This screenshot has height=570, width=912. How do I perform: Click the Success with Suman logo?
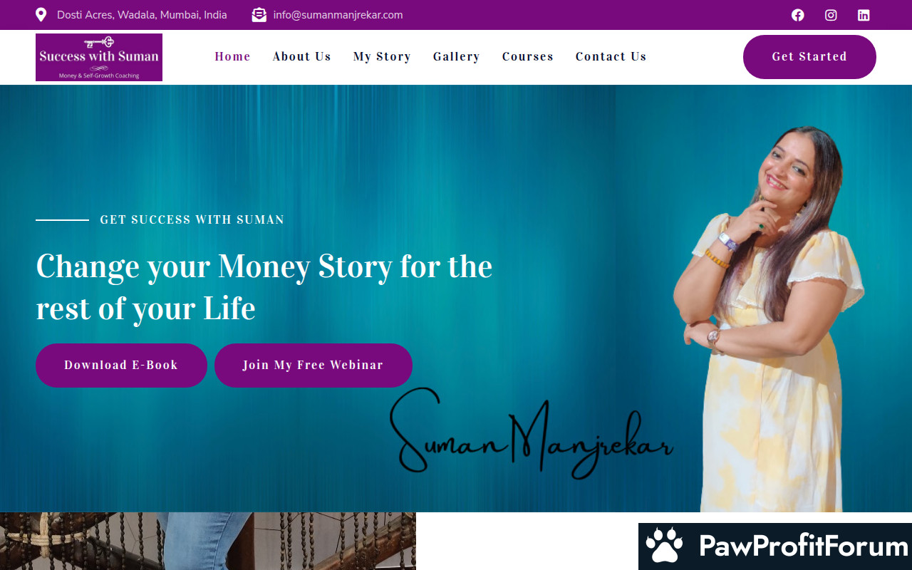pos(99,57)
